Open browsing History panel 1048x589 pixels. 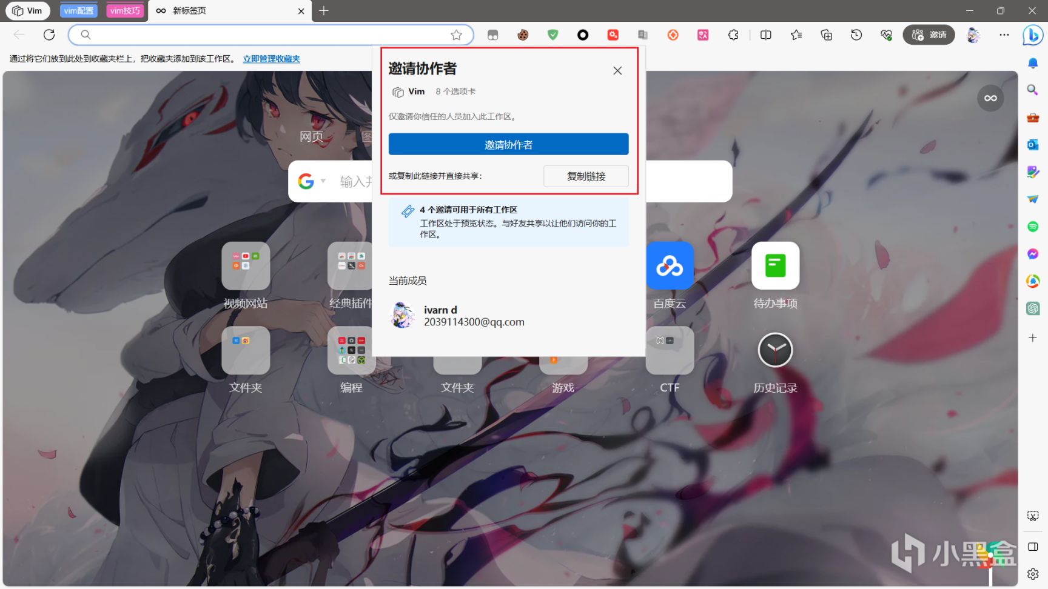pyautogui.click(x=856, y=35)
